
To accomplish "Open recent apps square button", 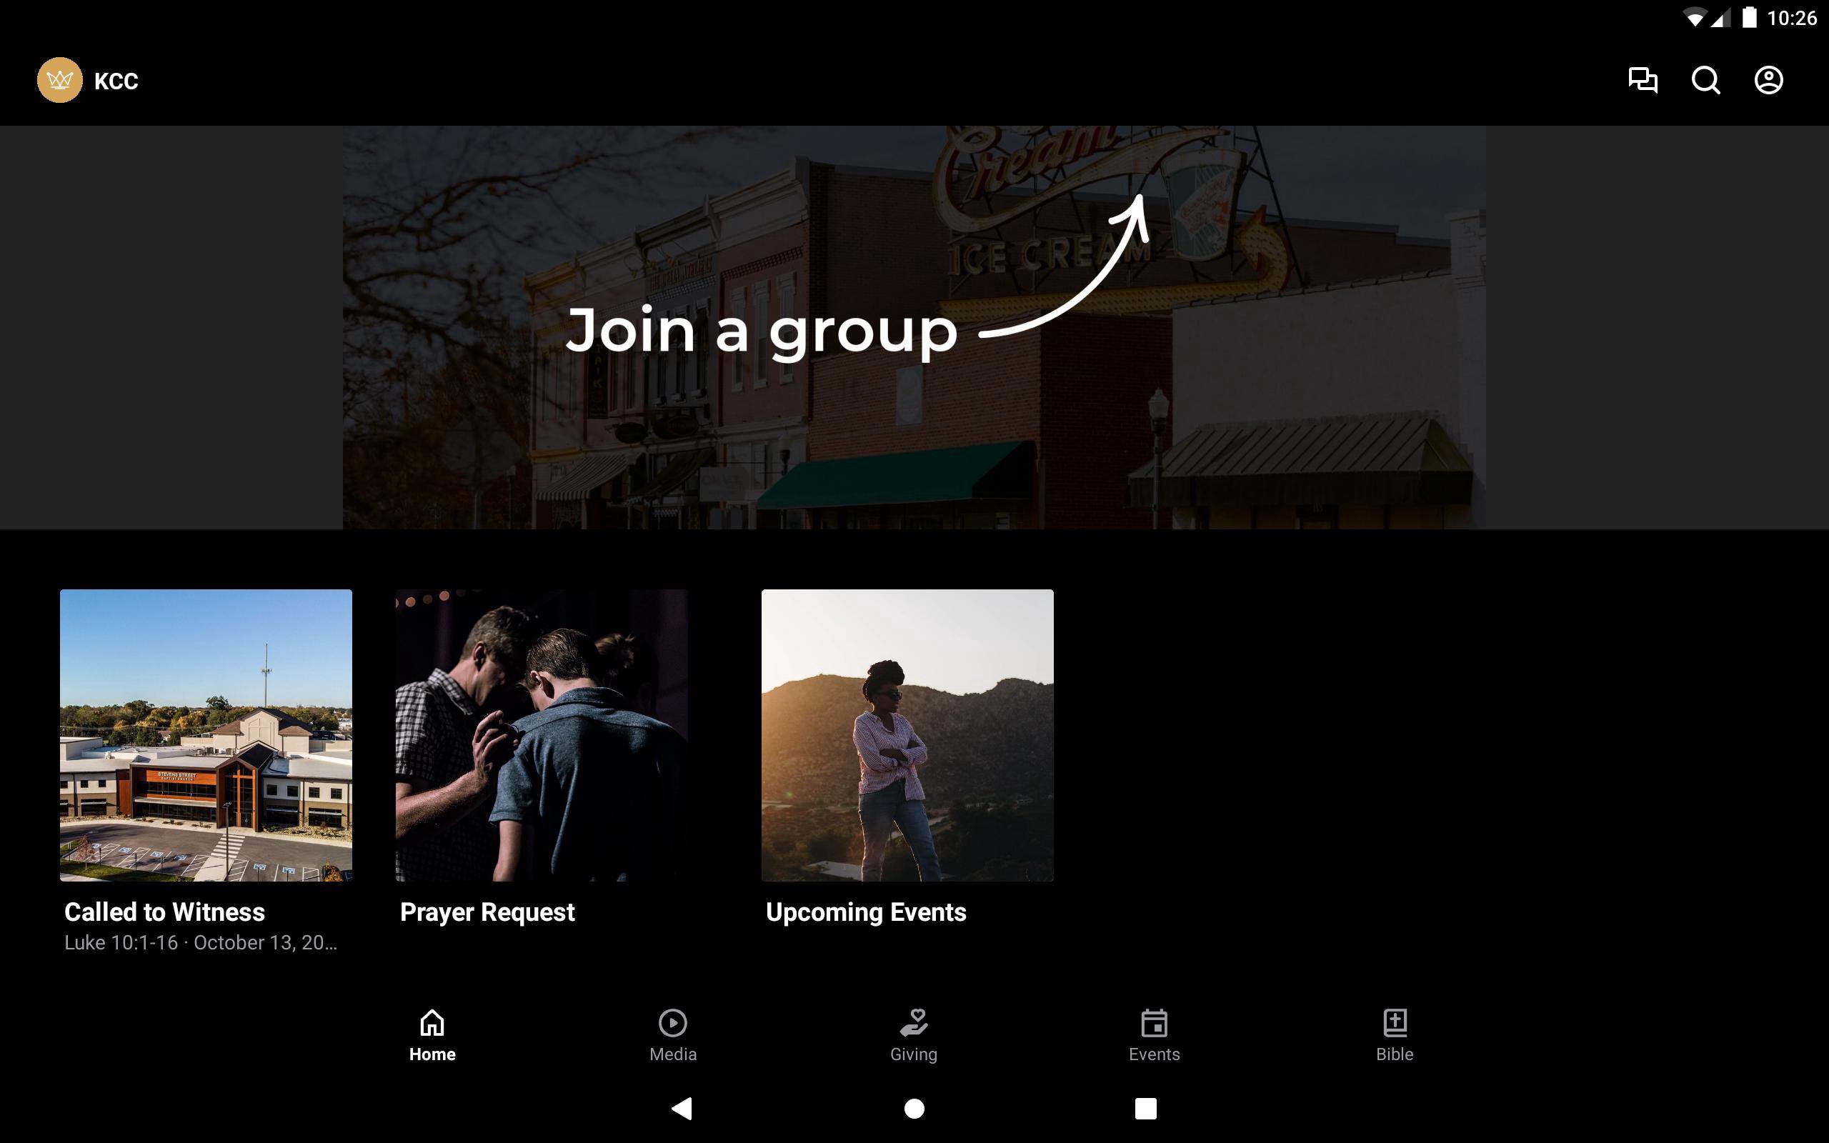I will (1145, 1108).
